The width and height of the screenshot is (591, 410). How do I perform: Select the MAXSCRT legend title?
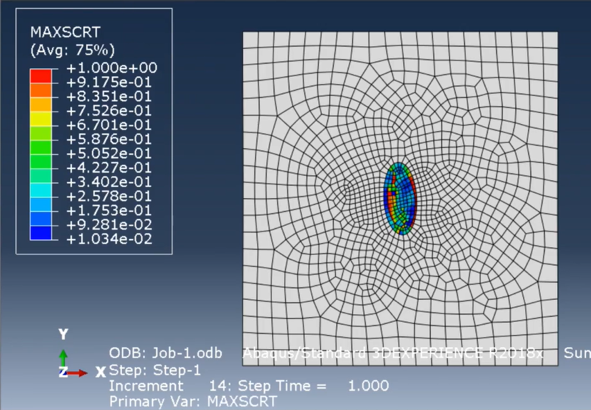(x=65, y=33)
